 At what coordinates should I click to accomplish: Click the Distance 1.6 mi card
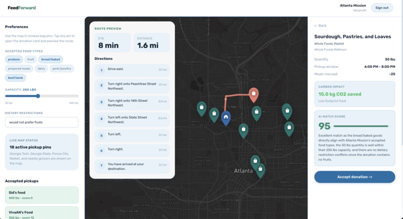[x=151, y=42]
